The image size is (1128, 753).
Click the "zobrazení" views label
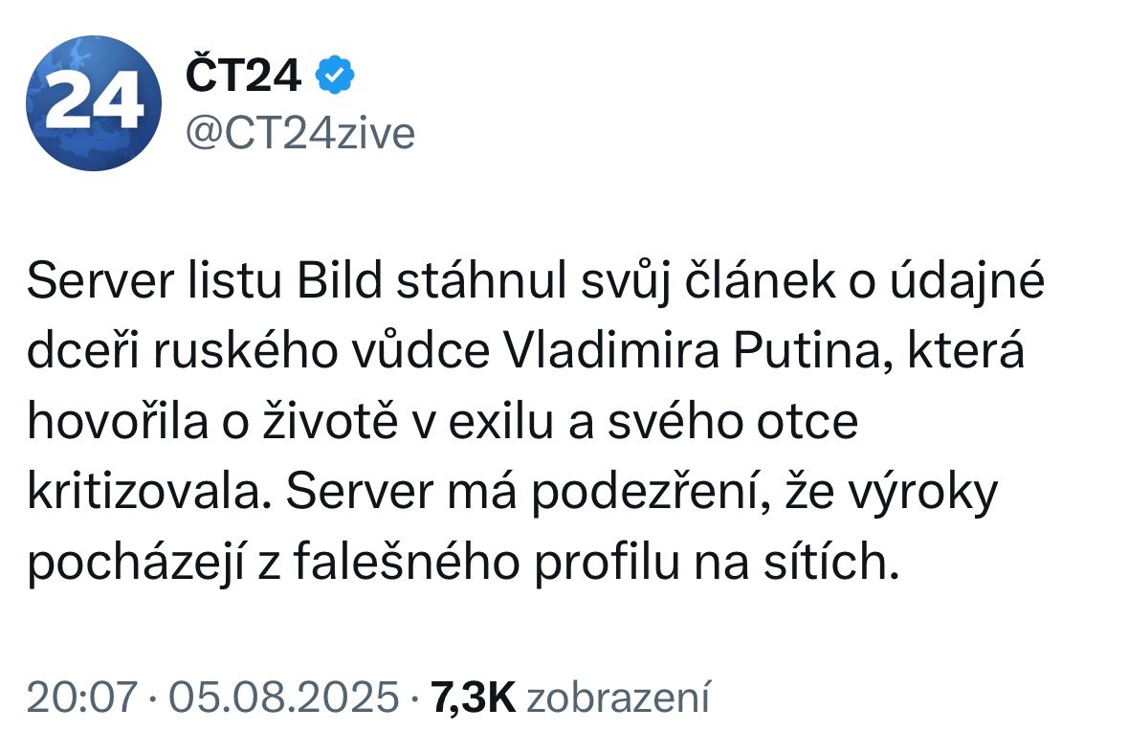(617, 696)
